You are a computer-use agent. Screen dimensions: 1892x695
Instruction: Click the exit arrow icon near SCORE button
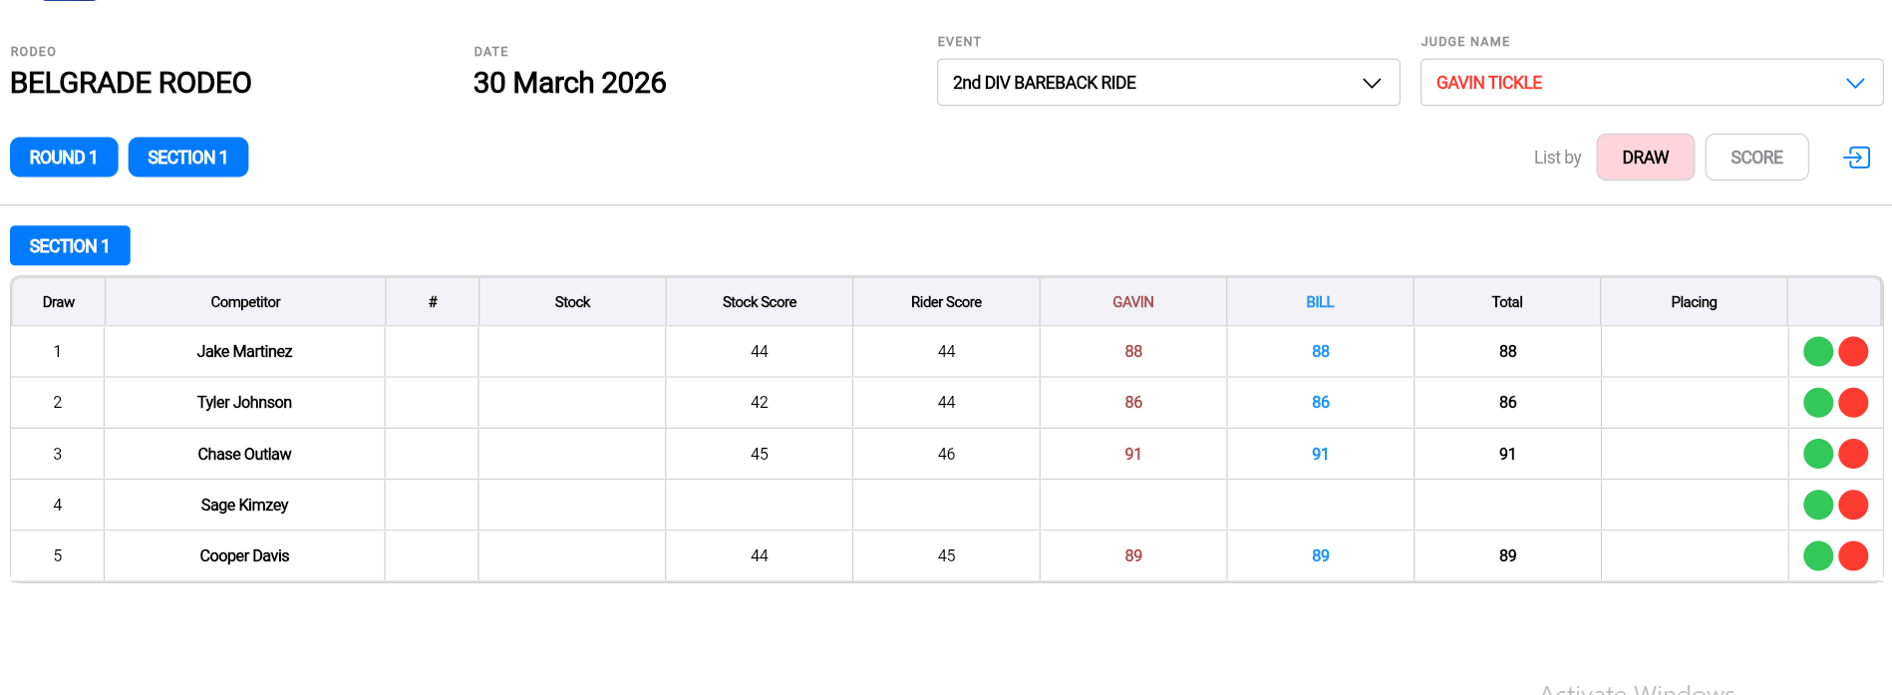1856,157
